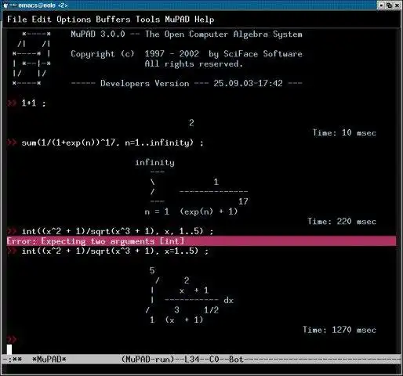Click the exponent '17' in sum output
Screen dimensions: 403x376
(243, 201)
